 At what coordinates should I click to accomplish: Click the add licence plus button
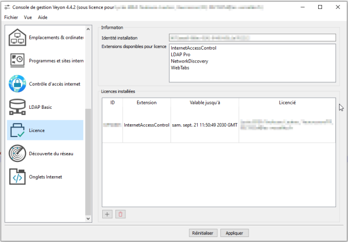pyautogui.click(x=107, y=214)
